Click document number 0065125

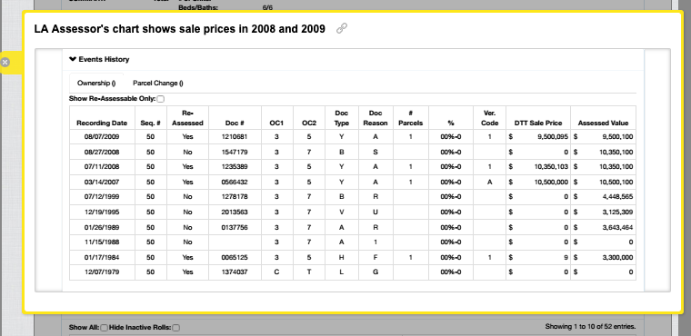click(235, 258)
